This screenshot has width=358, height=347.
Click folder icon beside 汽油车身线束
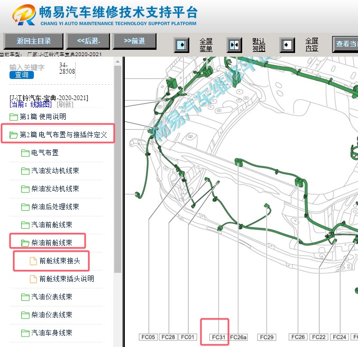coord(25,333)
